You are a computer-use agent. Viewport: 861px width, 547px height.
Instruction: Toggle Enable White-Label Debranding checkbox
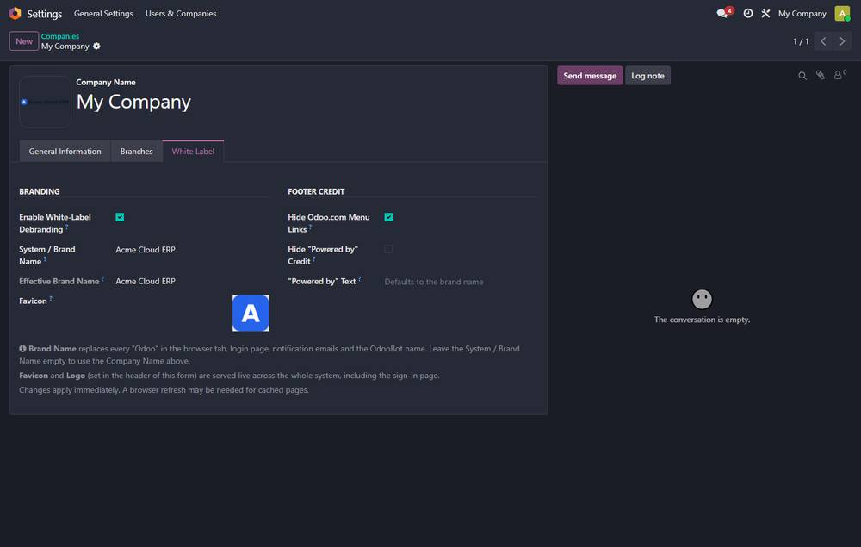120,217
